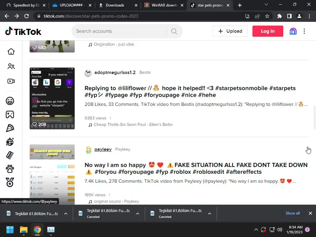This screenshot has width=316, height=237.
Task: Open the beauty comb sidebar category
Action: [x=10, y=156]
